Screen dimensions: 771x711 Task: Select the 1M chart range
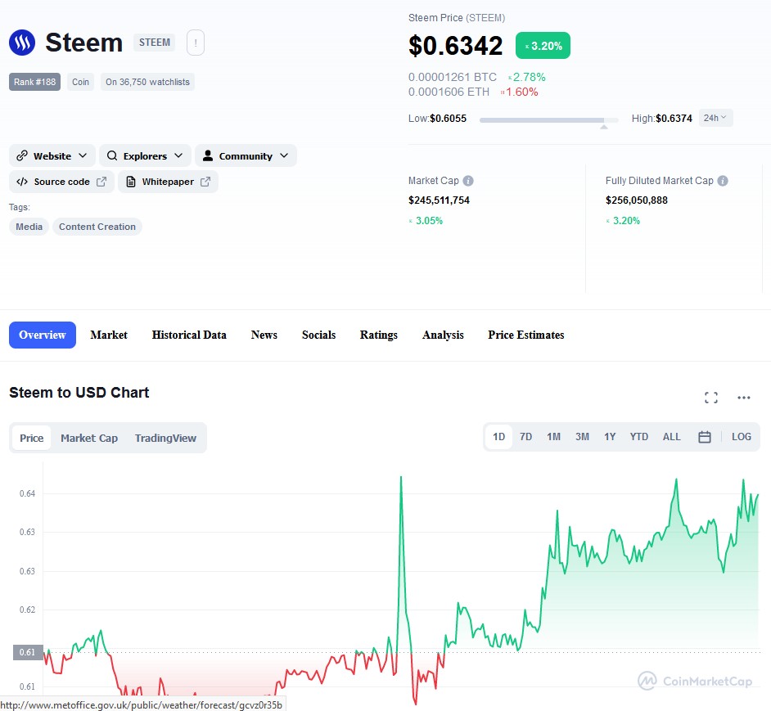tap(553, 437)
